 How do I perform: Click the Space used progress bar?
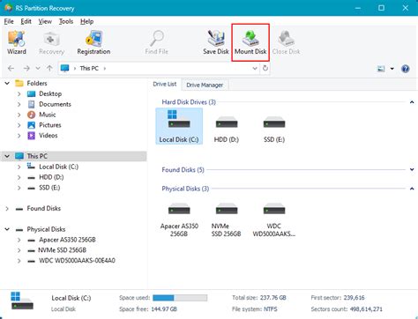[180, 298]
